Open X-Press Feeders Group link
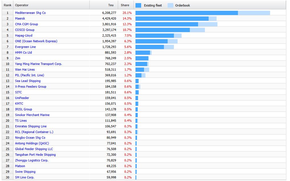Screen dimensions: 290x181 click(x=31, y=87)
